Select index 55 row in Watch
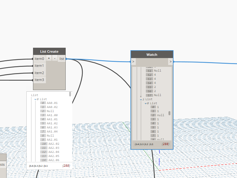This screenshot has width=237, height=178. (151, 87)
